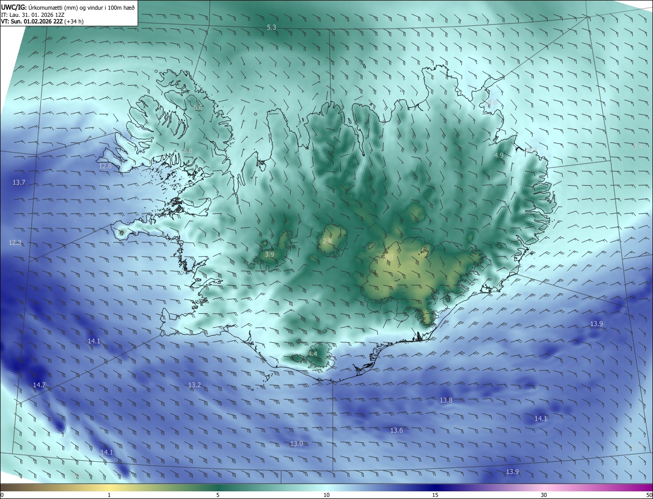This screenshot has height=499, width=653.
Task: Click the 13.6 value label in the southern ocean
Action: click(396, 430)
